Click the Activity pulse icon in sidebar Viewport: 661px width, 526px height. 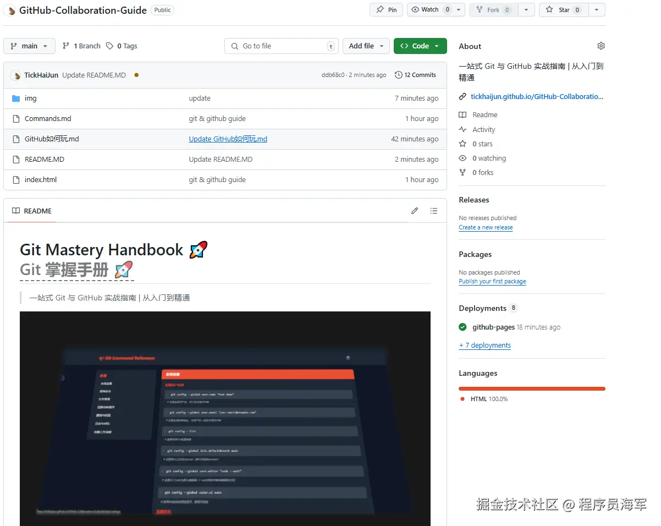coord(462,129)
